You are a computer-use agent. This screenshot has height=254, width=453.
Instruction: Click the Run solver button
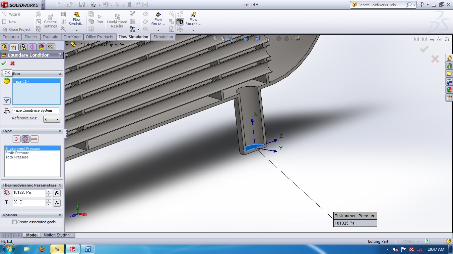(x=100, y=19)
